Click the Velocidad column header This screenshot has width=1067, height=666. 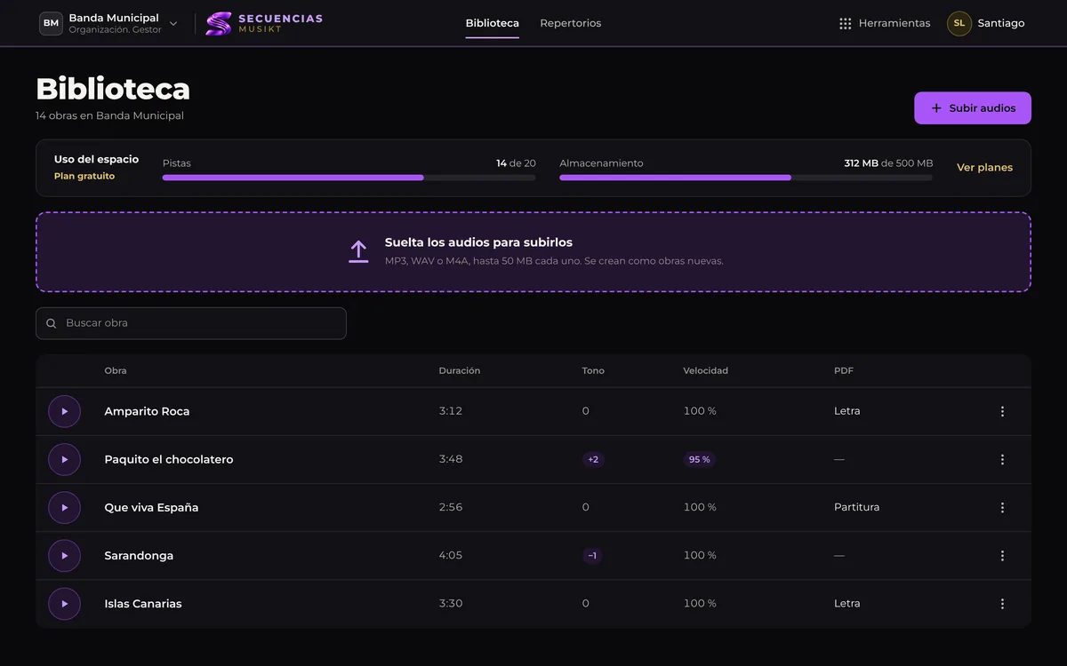coord(705,370)
